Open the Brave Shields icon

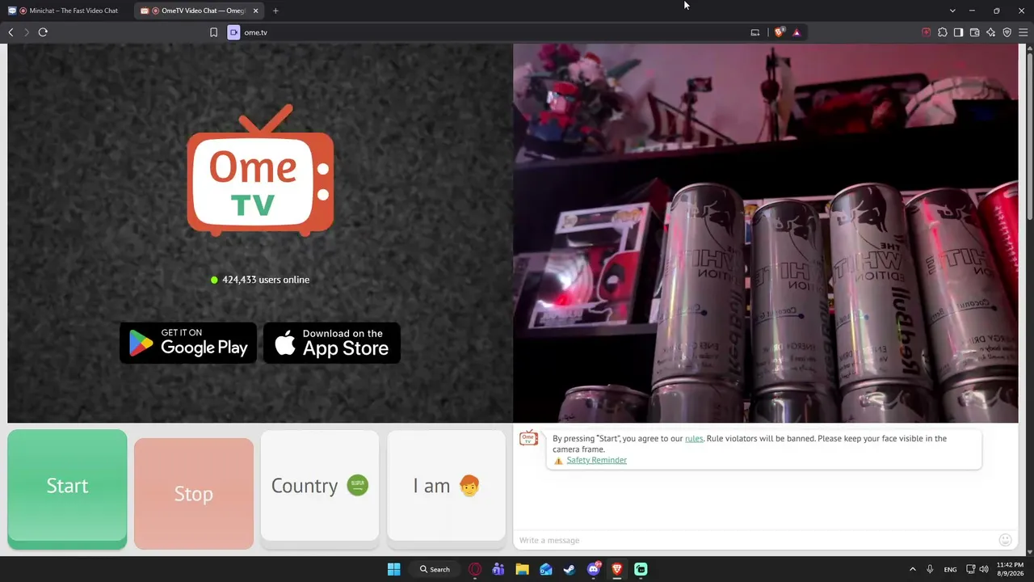pos(779,32)
